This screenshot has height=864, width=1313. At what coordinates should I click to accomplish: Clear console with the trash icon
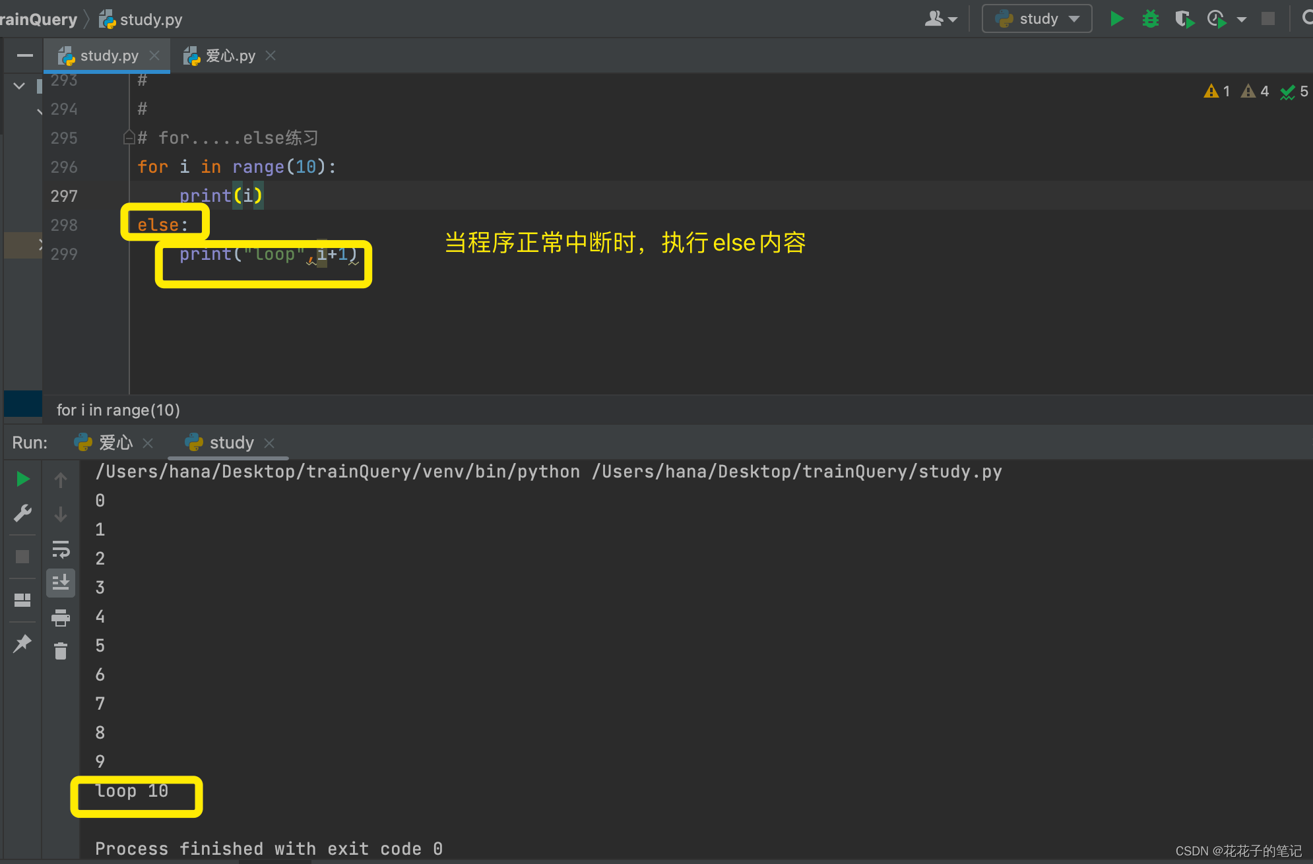61,652
